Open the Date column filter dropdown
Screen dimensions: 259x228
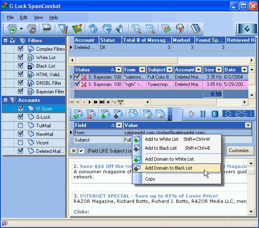click(x=244, y=70)
